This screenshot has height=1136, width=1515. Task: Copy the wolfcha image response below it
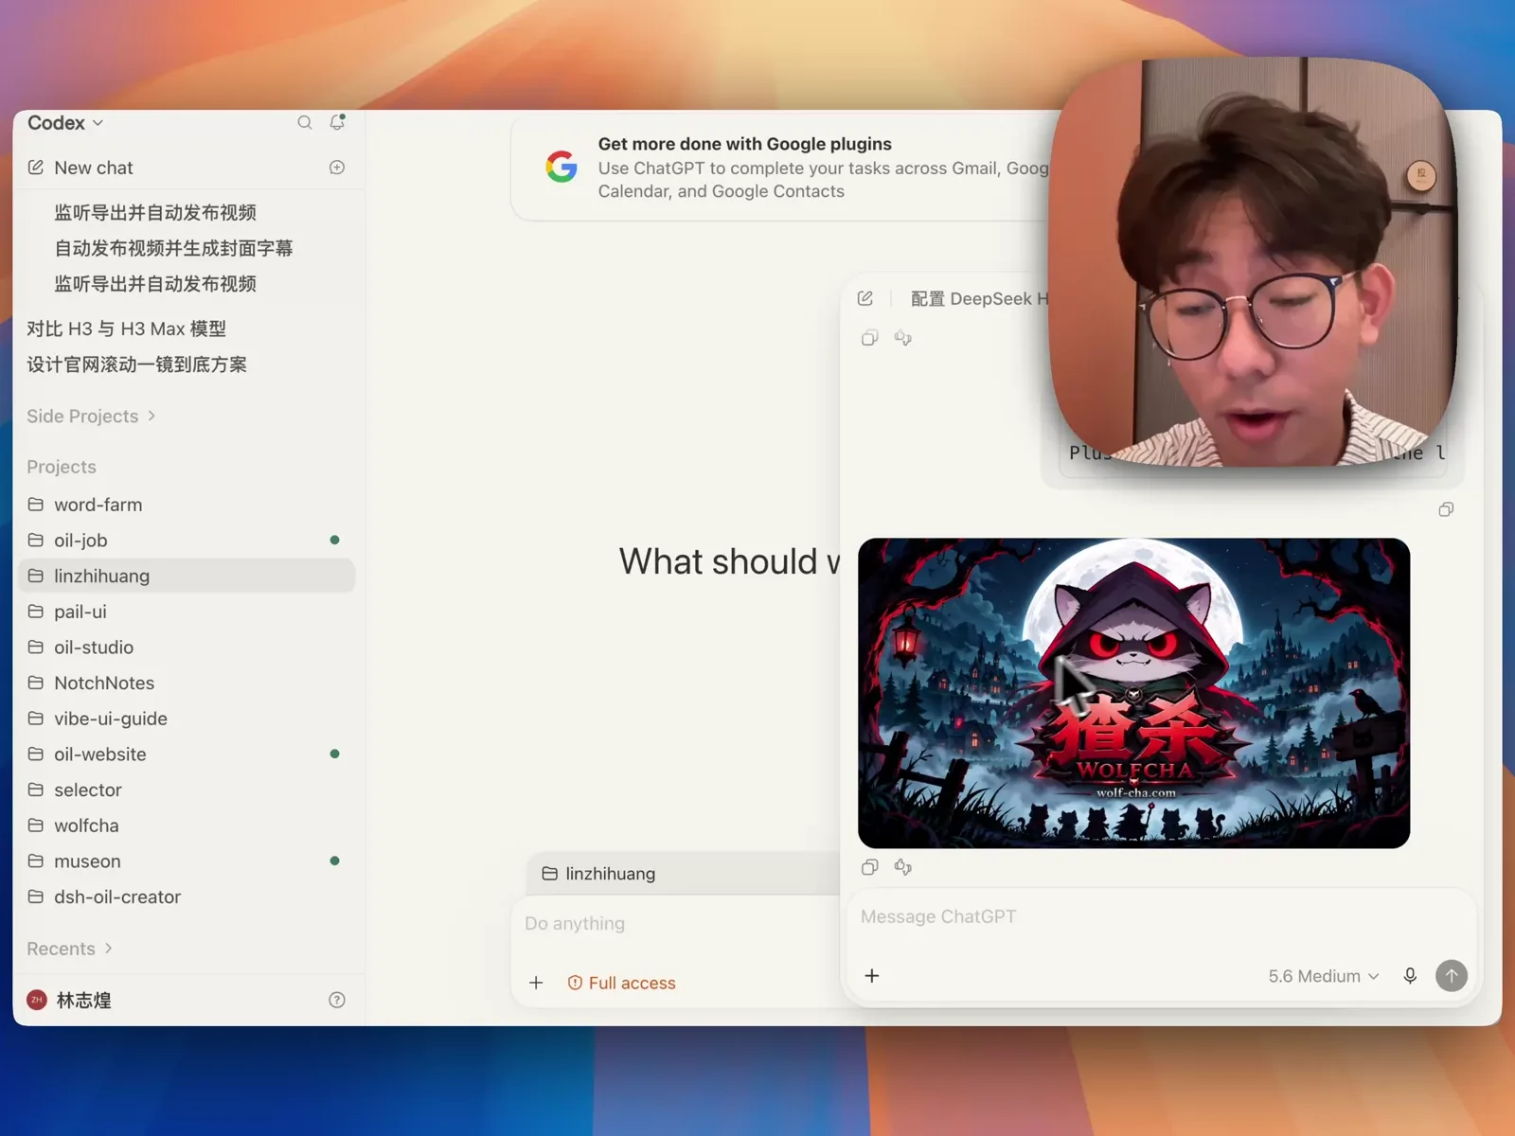tap(870, 867)
